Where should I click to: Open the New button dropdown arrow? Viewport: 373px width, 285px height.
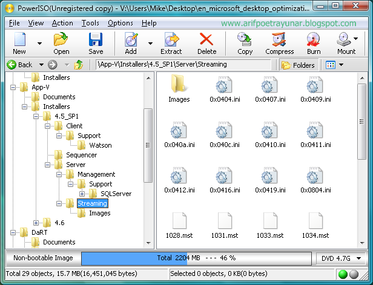pos(39,44)
